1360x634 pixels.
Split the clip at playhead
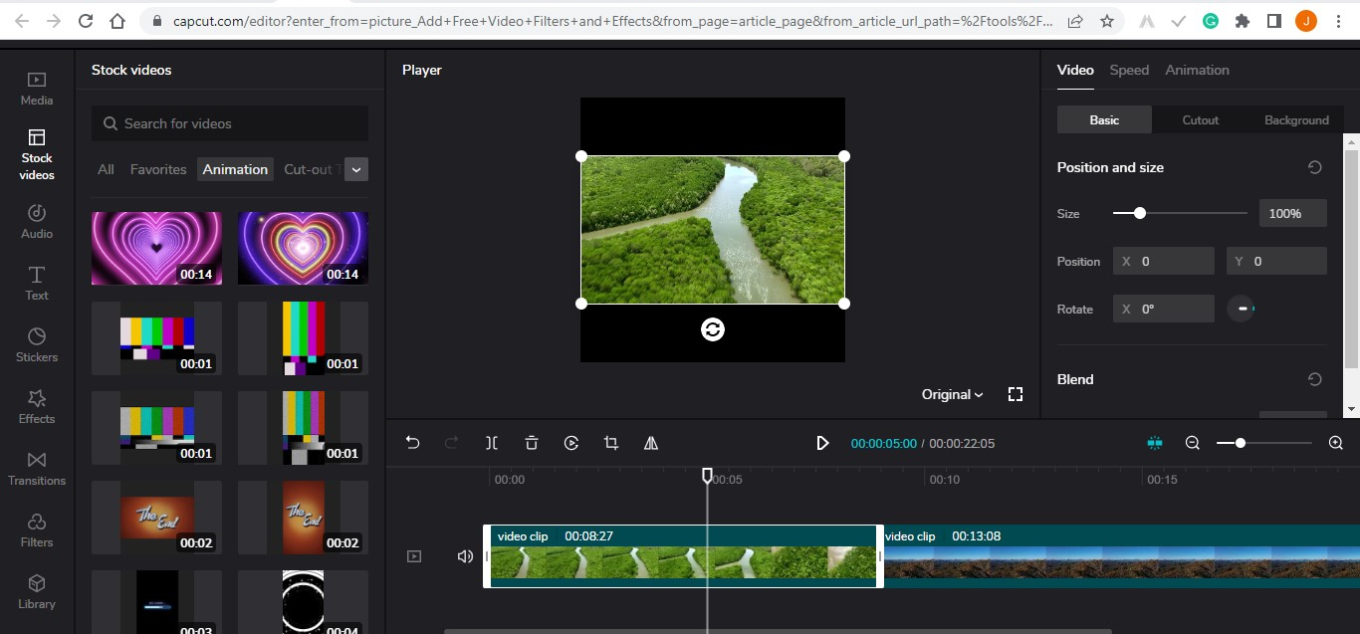pos(492,443)
